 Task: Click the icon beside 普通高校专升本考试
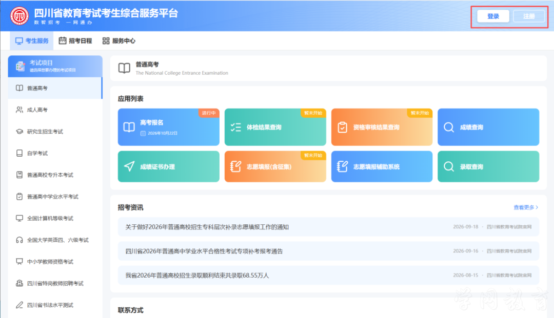click(x=19, y=175)
